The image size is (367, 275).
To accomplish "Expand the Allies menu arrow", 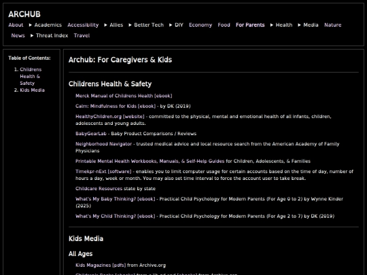I will coord(105,25).
